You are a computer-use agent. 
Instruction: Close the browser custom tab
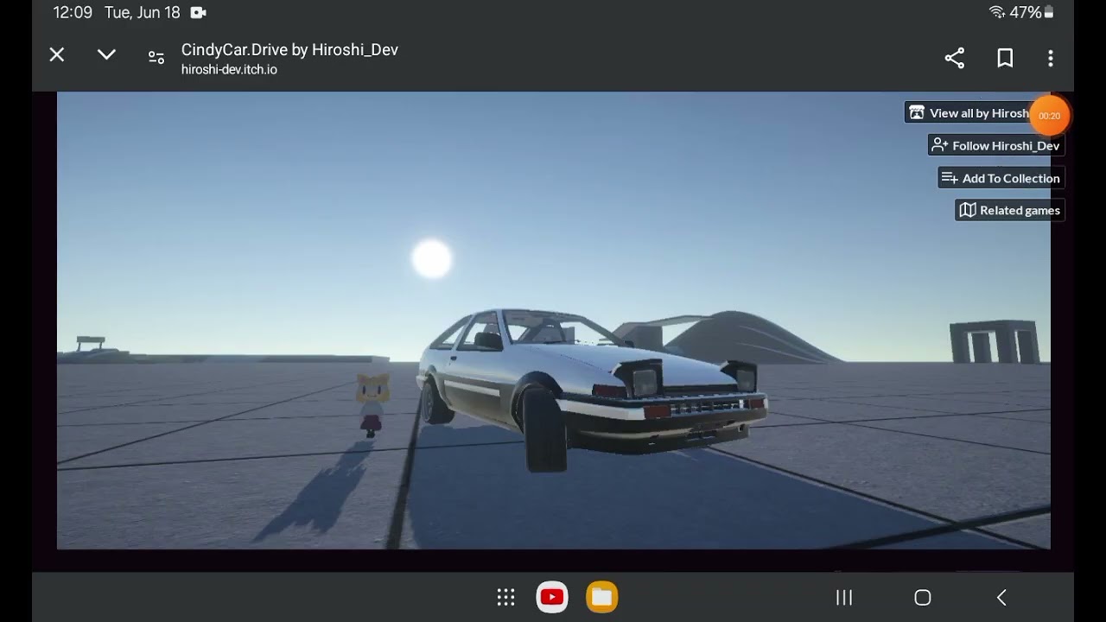(x=57, y=55)
